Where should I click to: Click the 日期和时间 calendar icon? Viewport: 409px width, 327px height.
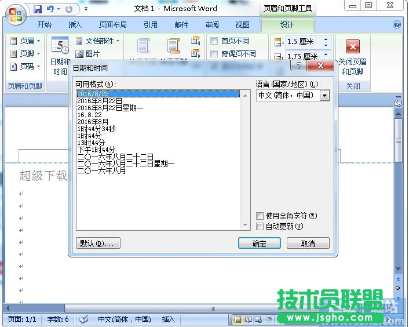pyautogui.click(x=60, y=45)
